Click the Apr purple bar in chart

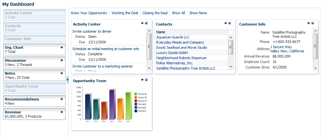pos(112,105)
